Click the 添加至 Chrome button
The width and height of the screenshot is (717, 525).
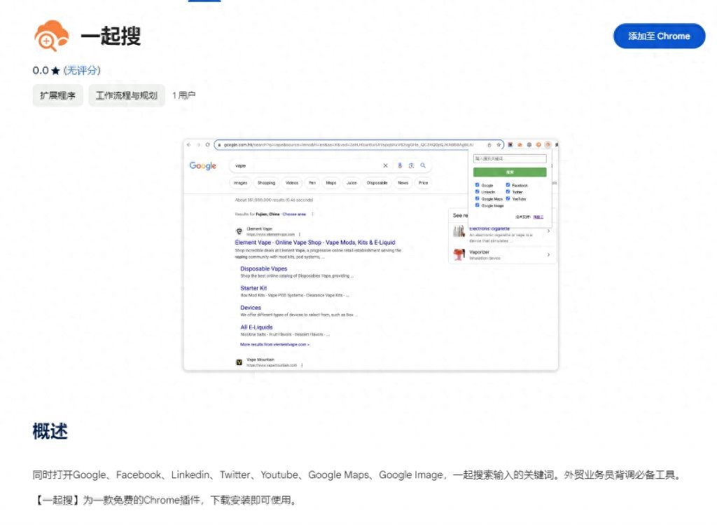(x=659, y=36)
